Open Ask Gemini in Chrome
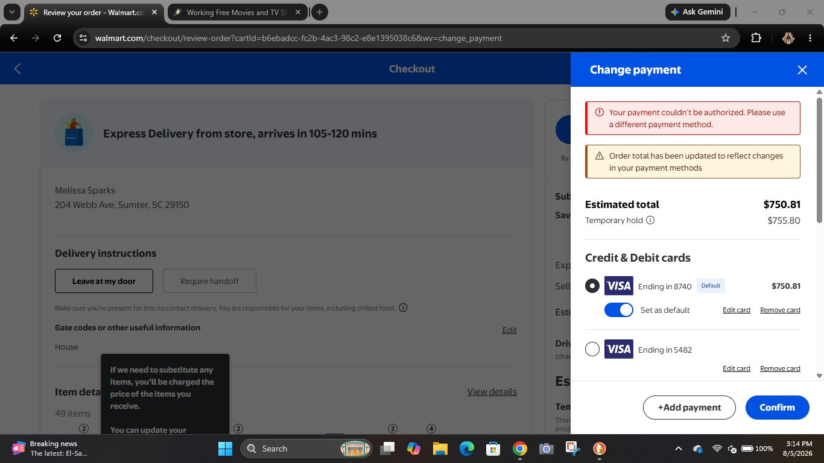The height and width of the screenshot is (463, 824). [698, 12]
